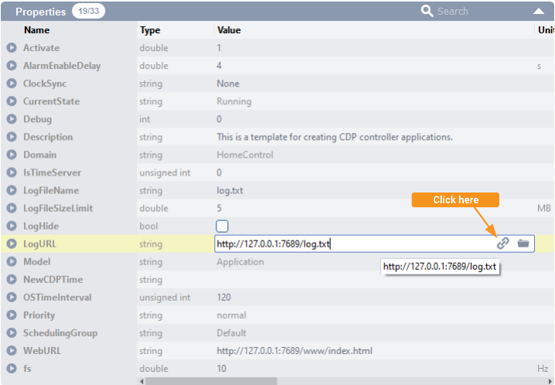
Task: Click the search magnifier icon
Action: point(427,11)
